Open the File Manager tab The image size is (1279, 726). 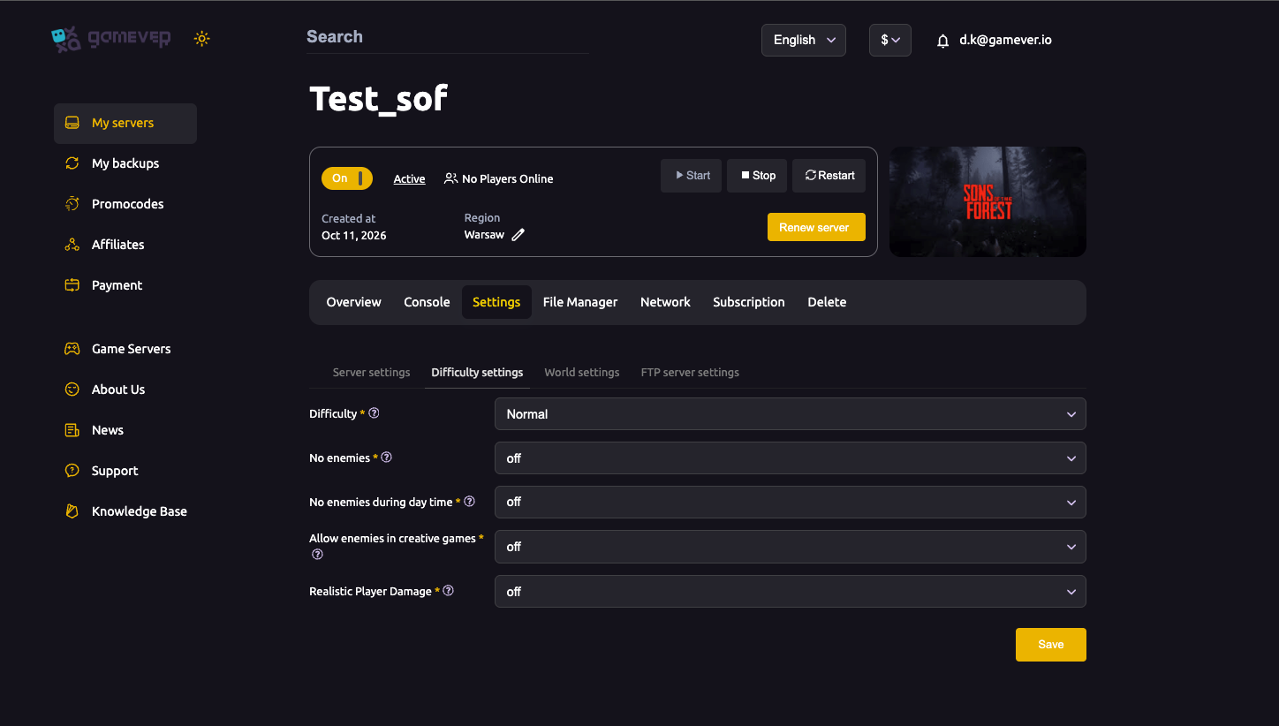[x=580, y=302]
